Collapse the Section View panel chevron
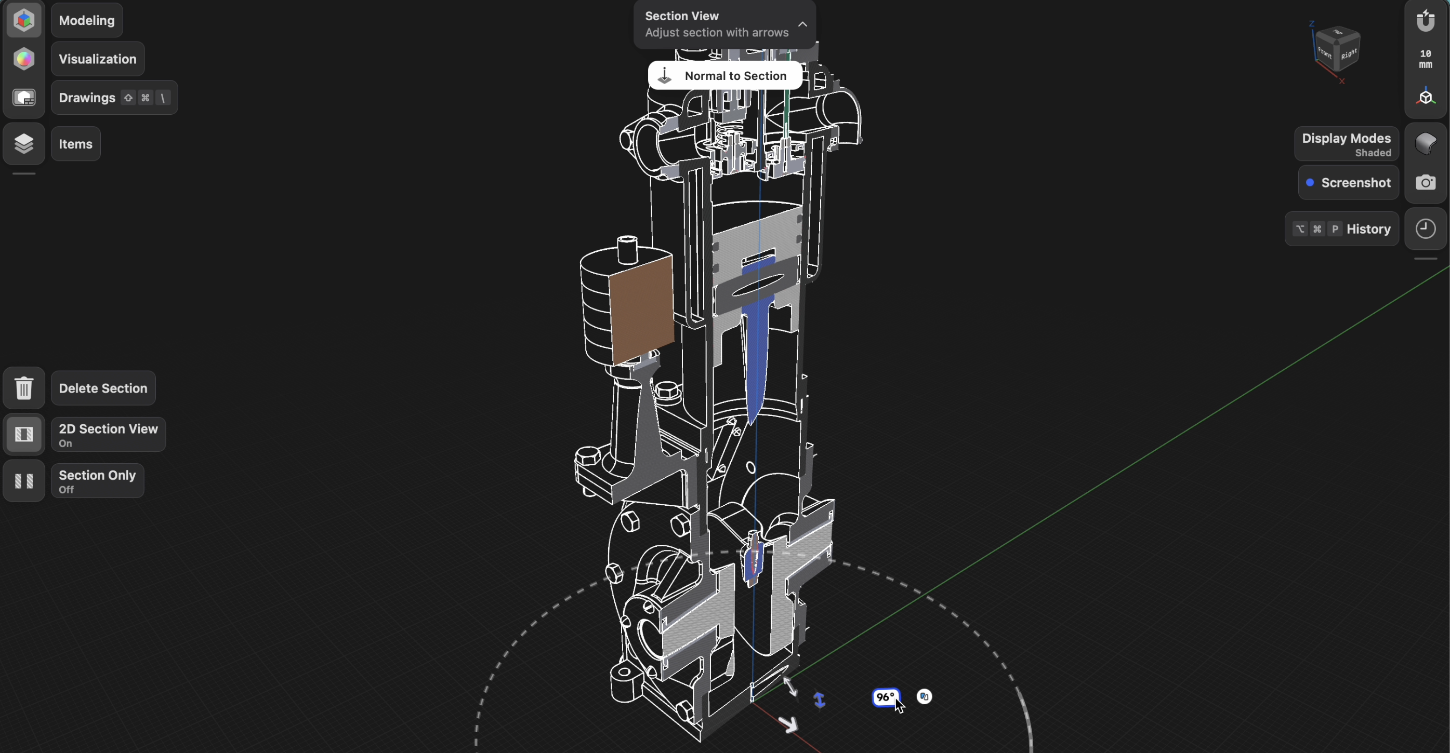 click(x=802, y=24)
